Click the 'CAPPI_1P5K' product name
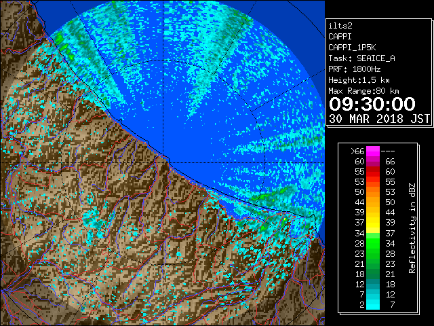 [352, 48]
